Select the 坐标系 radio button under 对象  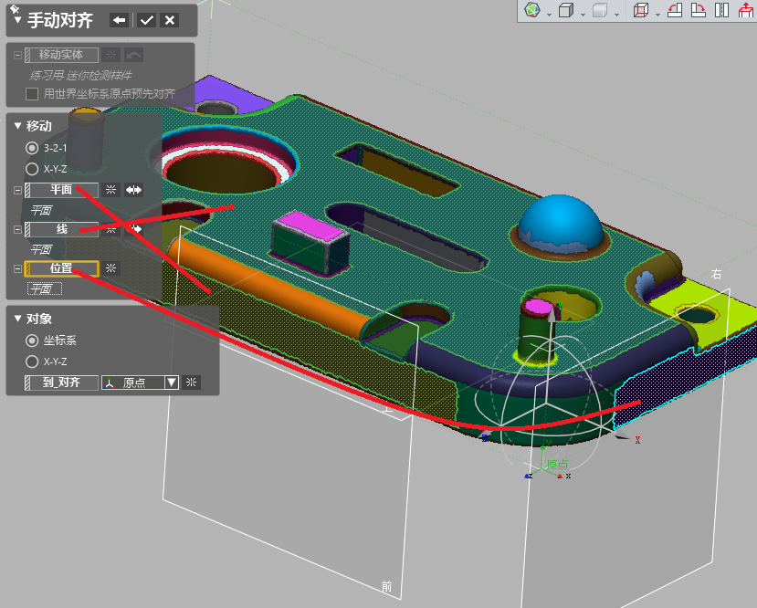pos(32,341)
